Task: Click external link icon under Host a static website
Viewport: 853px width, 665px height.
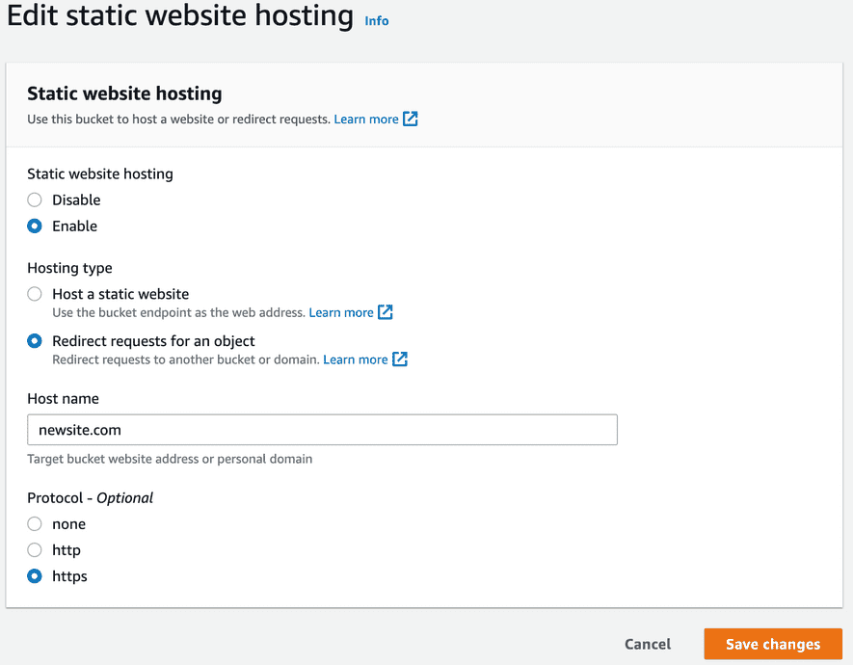Action: [386, 312]
